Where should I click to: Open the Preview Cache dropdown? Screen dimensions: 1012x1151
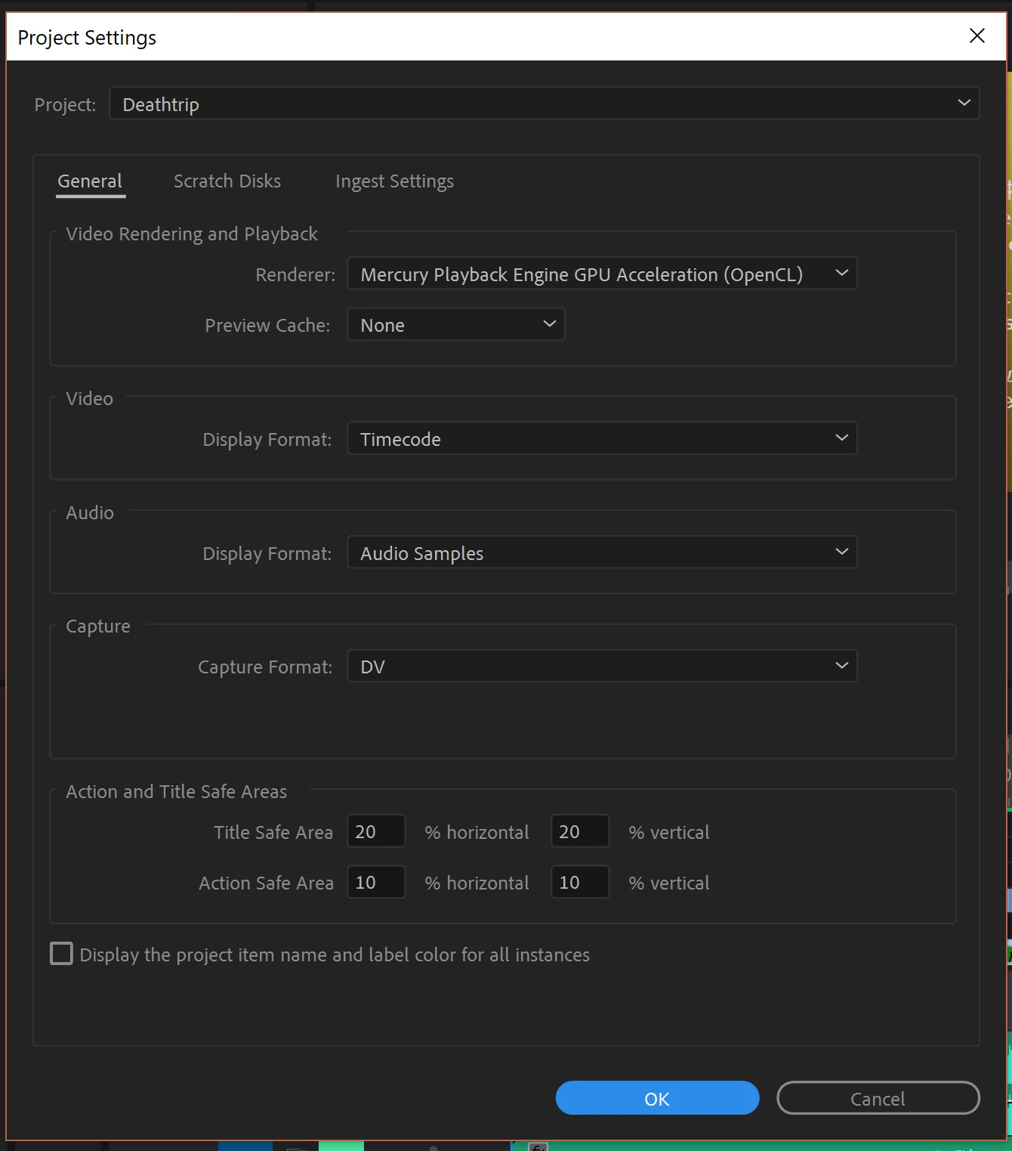pyautogui.click(x=456, y=324)
